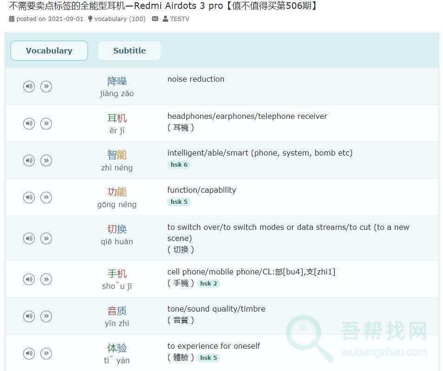
Task: Click the tag icon before vocabulary (100)
Action: (91, 19)
